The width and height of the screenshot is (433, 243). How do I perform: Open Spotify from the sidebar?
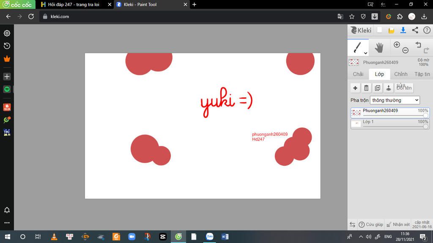pos(7,89)
